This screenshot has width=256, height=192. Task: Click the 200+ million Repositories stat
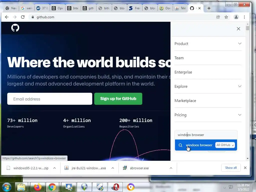[136, 123]
